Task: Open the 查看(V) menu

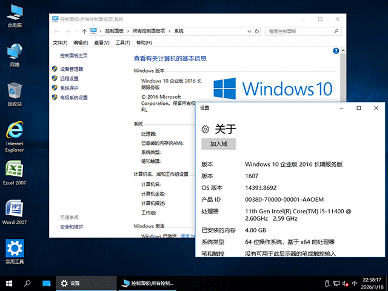Action: (x=102, y=42)
